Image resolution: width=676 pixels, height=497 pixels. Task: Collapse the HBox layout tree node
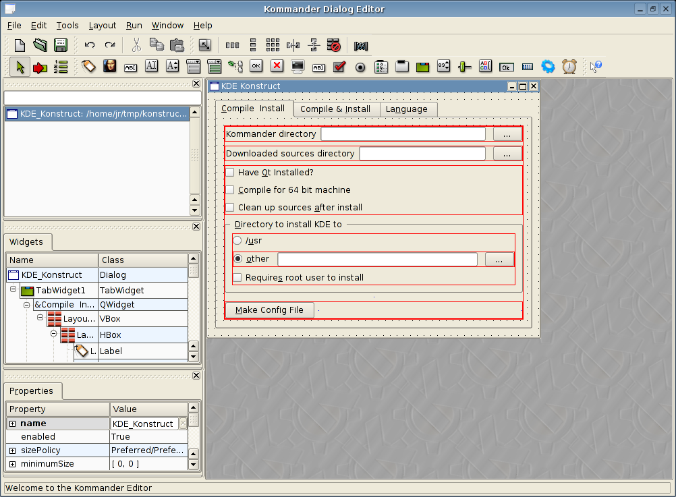[x=53, y=333]
